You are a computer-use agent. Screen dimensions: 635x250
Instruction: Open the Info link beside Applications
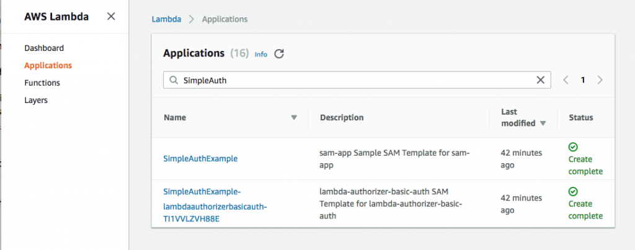click(x=261, y=55)
